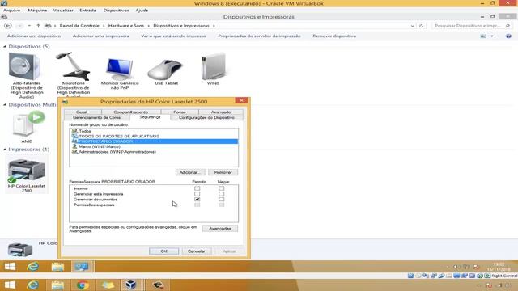The image size is (518, 291).
Task: Open File Explorer in the guest taskbar
Action: (57, 266)
